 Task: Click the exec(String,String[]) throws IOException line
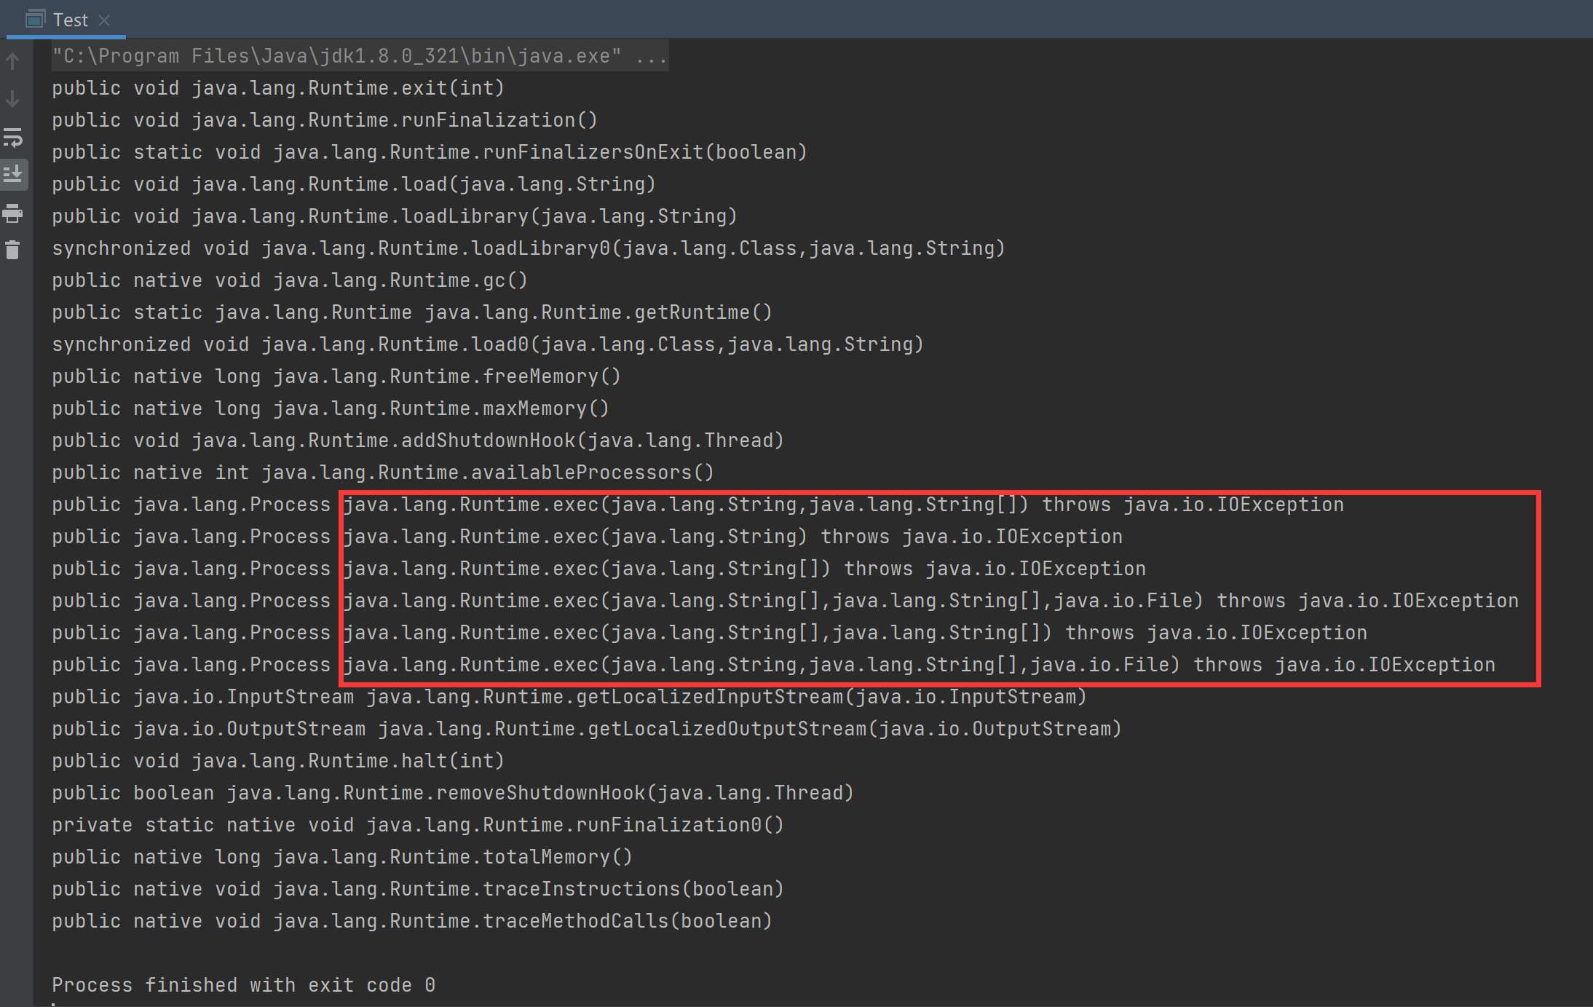(697, 505)
